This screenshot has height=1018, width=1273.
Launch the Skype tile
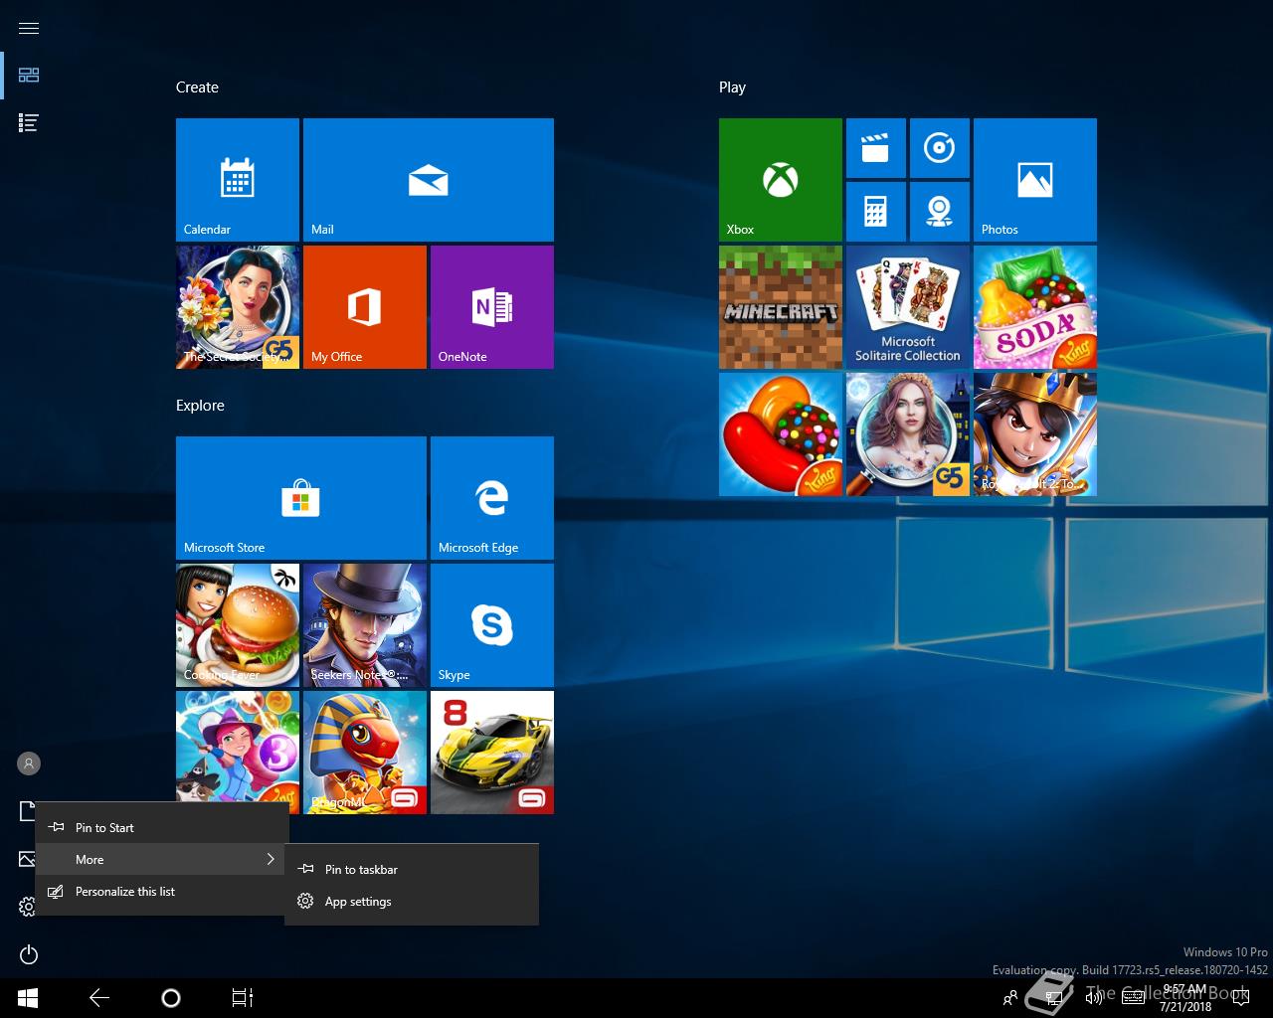(x=492, y=625)
